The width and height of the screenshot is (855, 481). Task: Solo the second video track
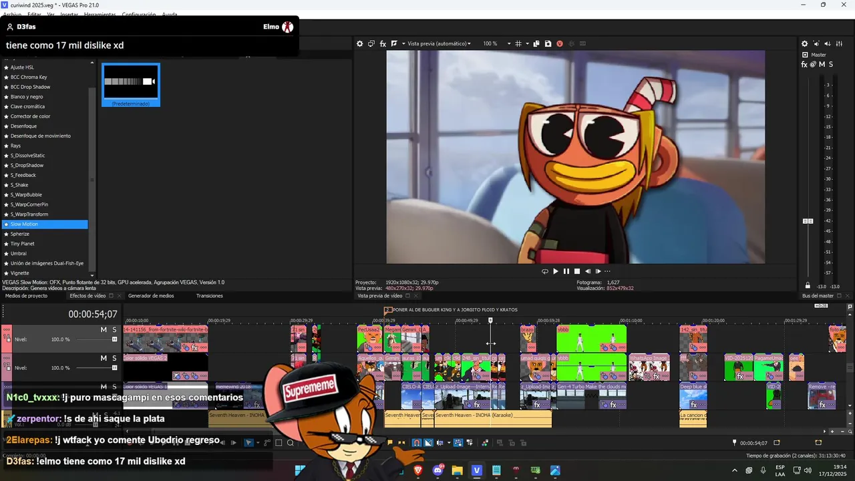pyautogui.click(x=114, y=358)
